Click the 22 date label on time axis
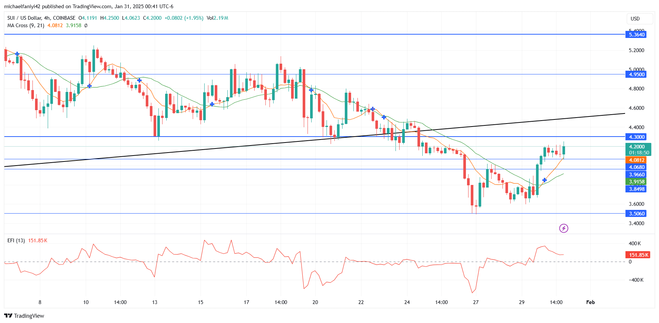Screen dimensions: 659x323 (361, 302)
